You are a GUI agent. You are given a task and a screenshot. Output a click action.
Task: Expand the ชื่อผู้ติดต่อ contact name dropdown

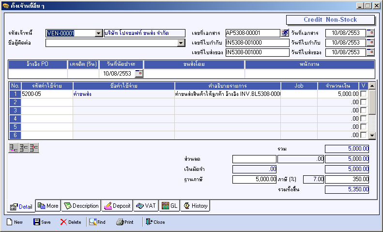[x=181, y=43]
